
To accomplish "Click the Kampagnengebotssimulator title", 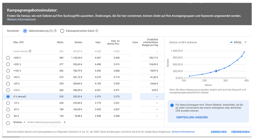I will point(32,10).
